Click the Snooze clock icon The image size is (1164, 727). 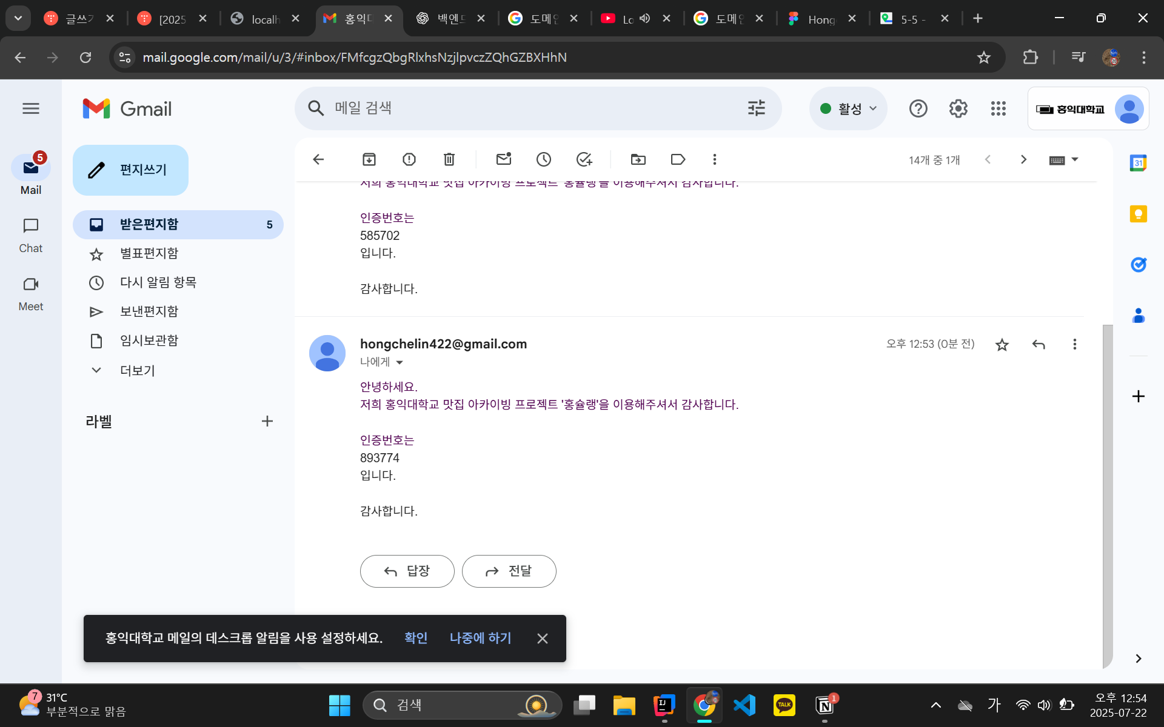pos(544,159)
